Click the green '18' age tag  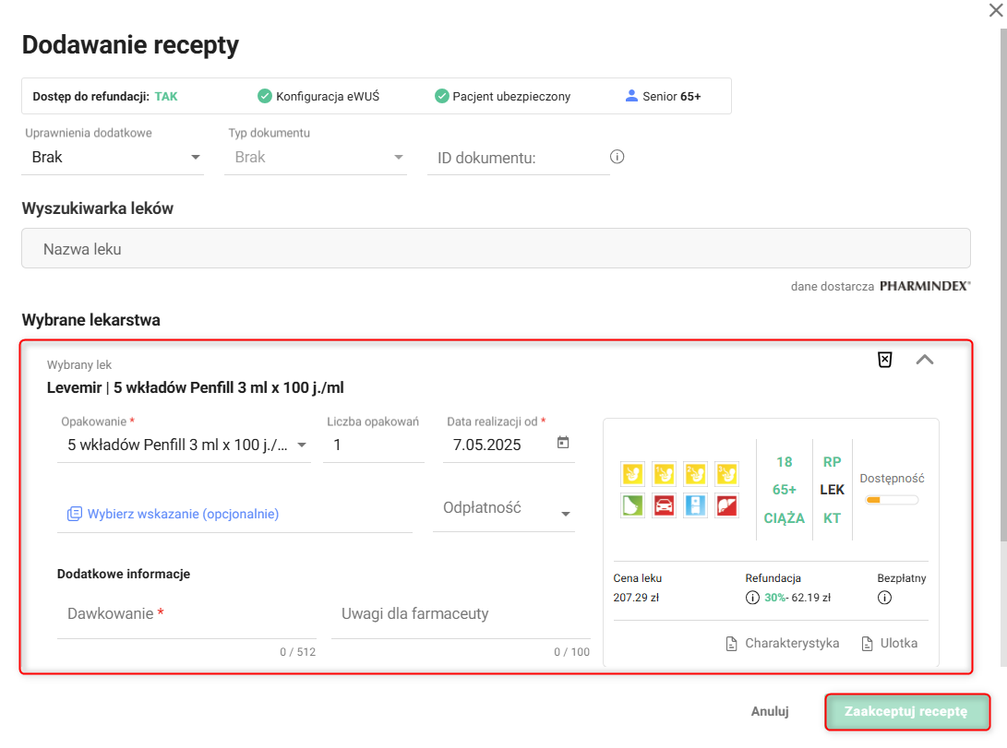(x=785, y=462)
